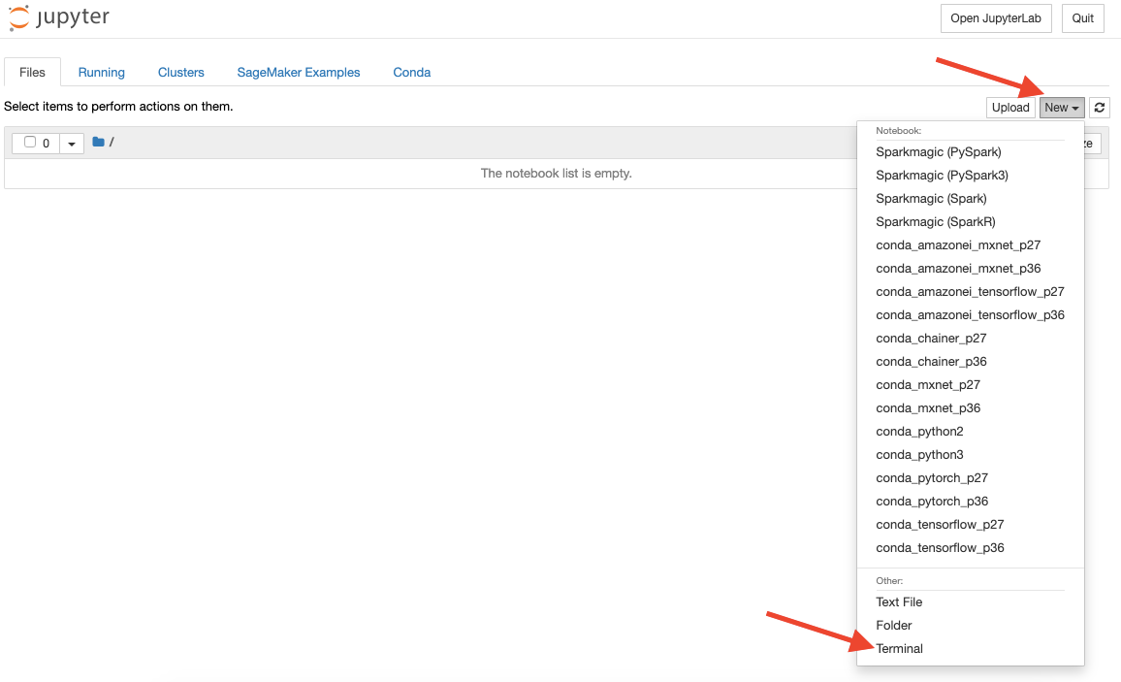Viewport: 1121px width, 682px height.
Task: Select the conda_tensorflow_p36 kernel
Action: click(940, 547)
